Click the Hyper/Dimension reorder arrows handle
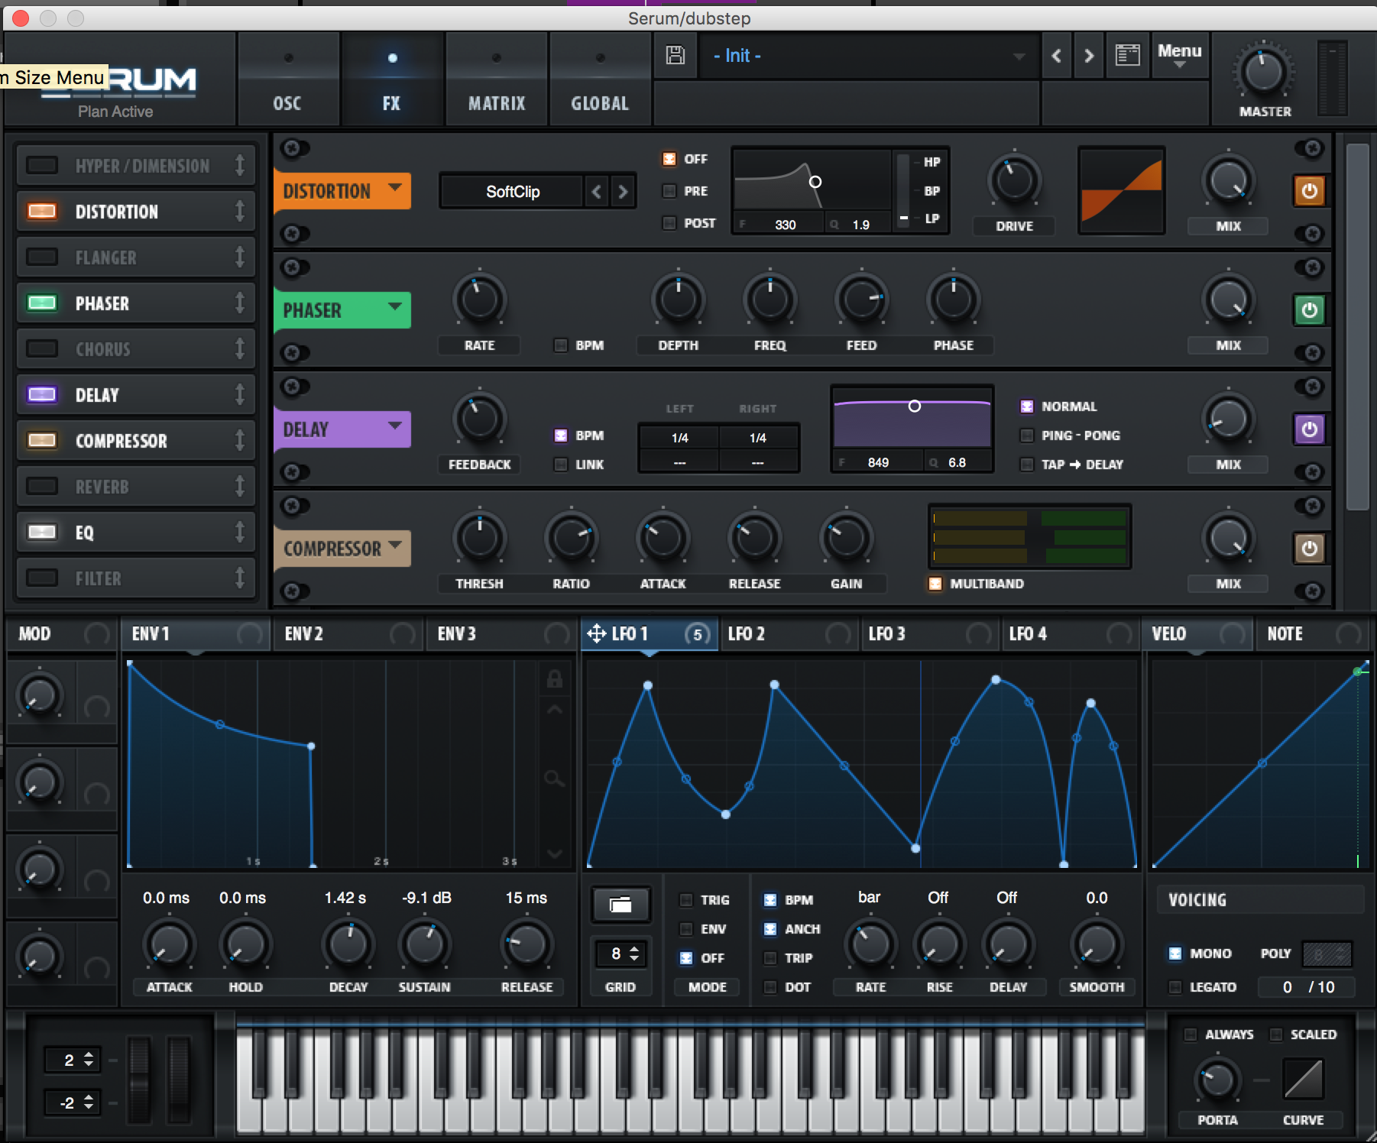This screenshot has width=1377, height=1143. click(240, 166)
